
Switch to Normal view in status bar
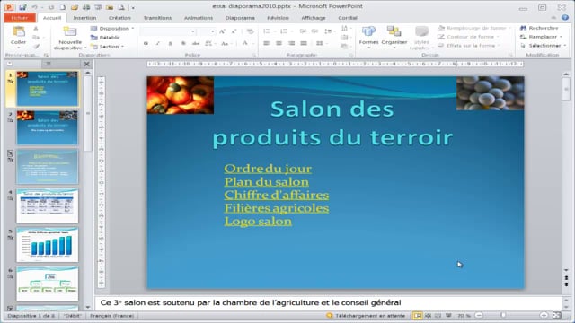[417, 315]
